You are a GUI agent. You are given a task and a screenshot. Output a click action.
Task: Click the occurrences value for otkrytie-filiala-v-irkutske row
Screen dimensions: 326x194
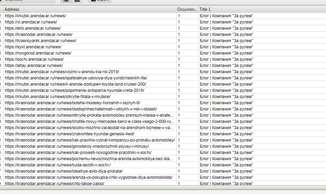tap(179, 97)
